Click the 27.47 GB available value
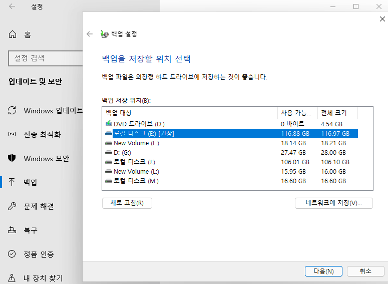 (x=293, y=153)
